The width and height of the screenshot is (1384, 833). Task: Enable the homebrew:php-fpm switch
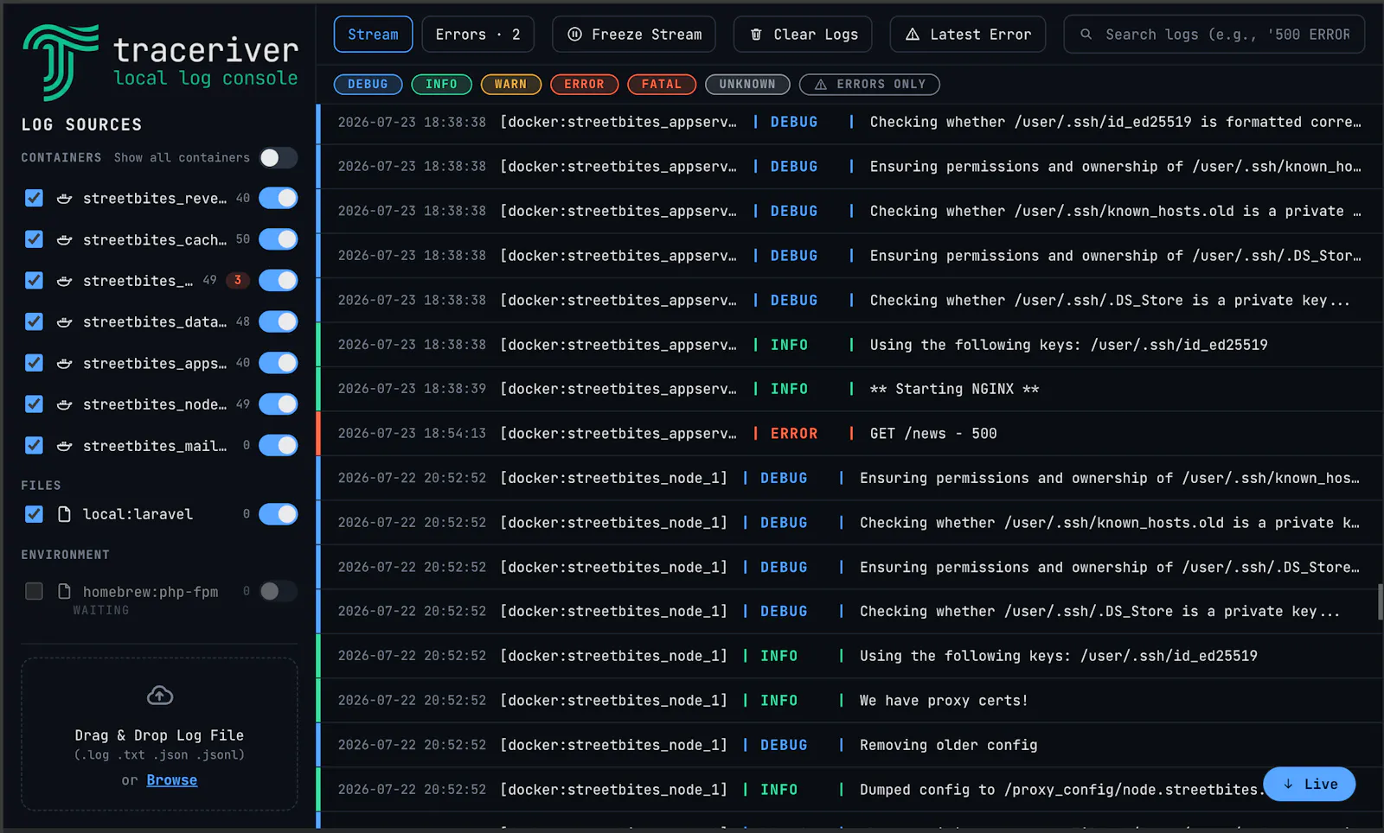pos(279,591)
